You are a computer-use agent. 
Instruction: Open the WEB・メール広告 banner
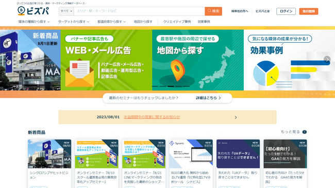point(106,60)
